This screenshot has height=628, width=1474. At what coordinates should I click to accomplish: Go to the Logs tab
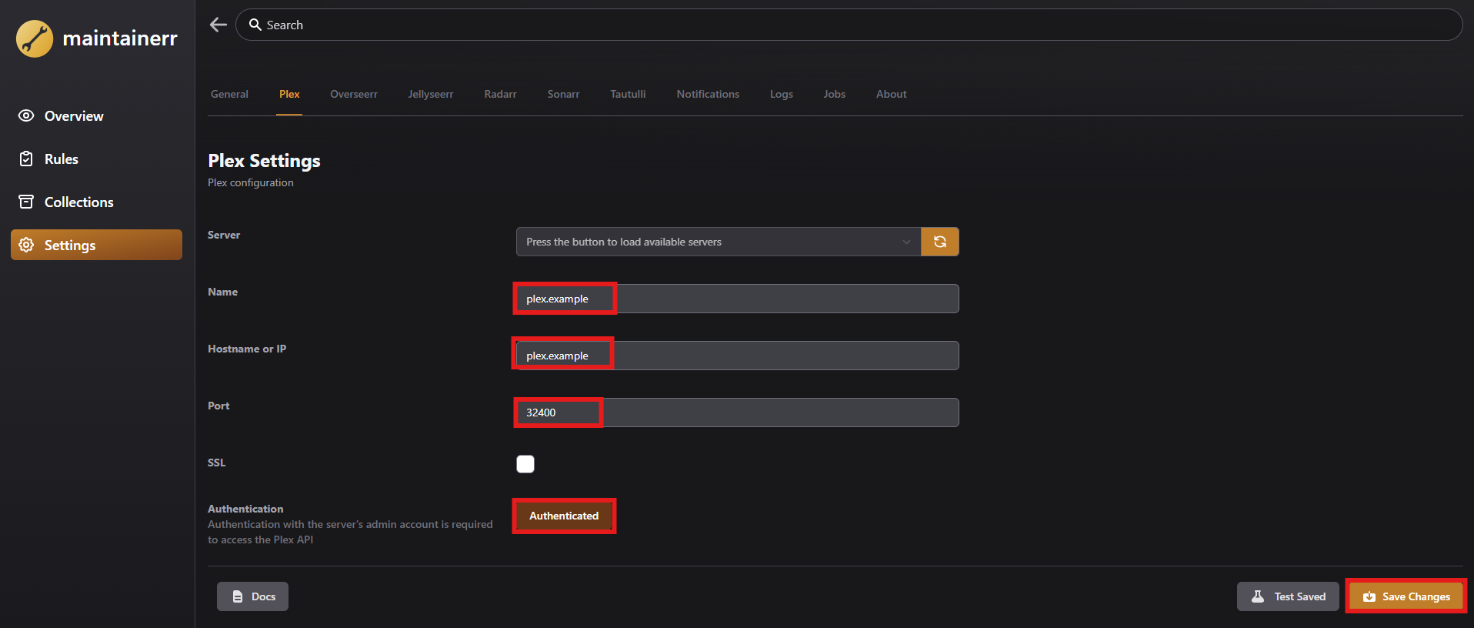781,94
